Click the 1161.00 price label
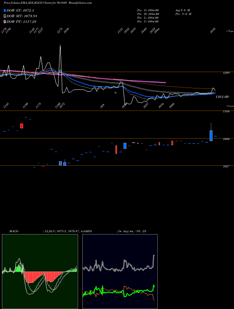234x309 pixels. tap(222, 97)
